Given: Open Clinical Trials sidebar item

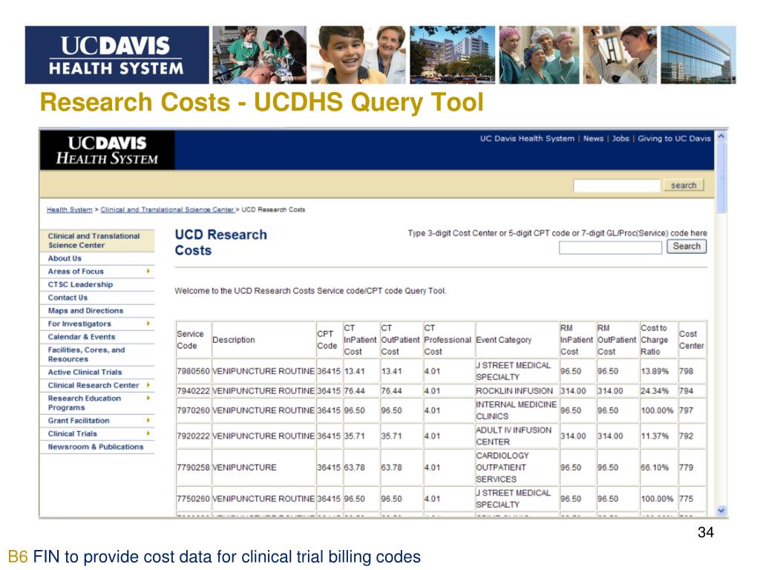Looking at the screenshot, I should (72, 433).
